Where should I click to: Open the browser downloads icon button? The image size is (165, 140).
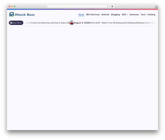112,6
